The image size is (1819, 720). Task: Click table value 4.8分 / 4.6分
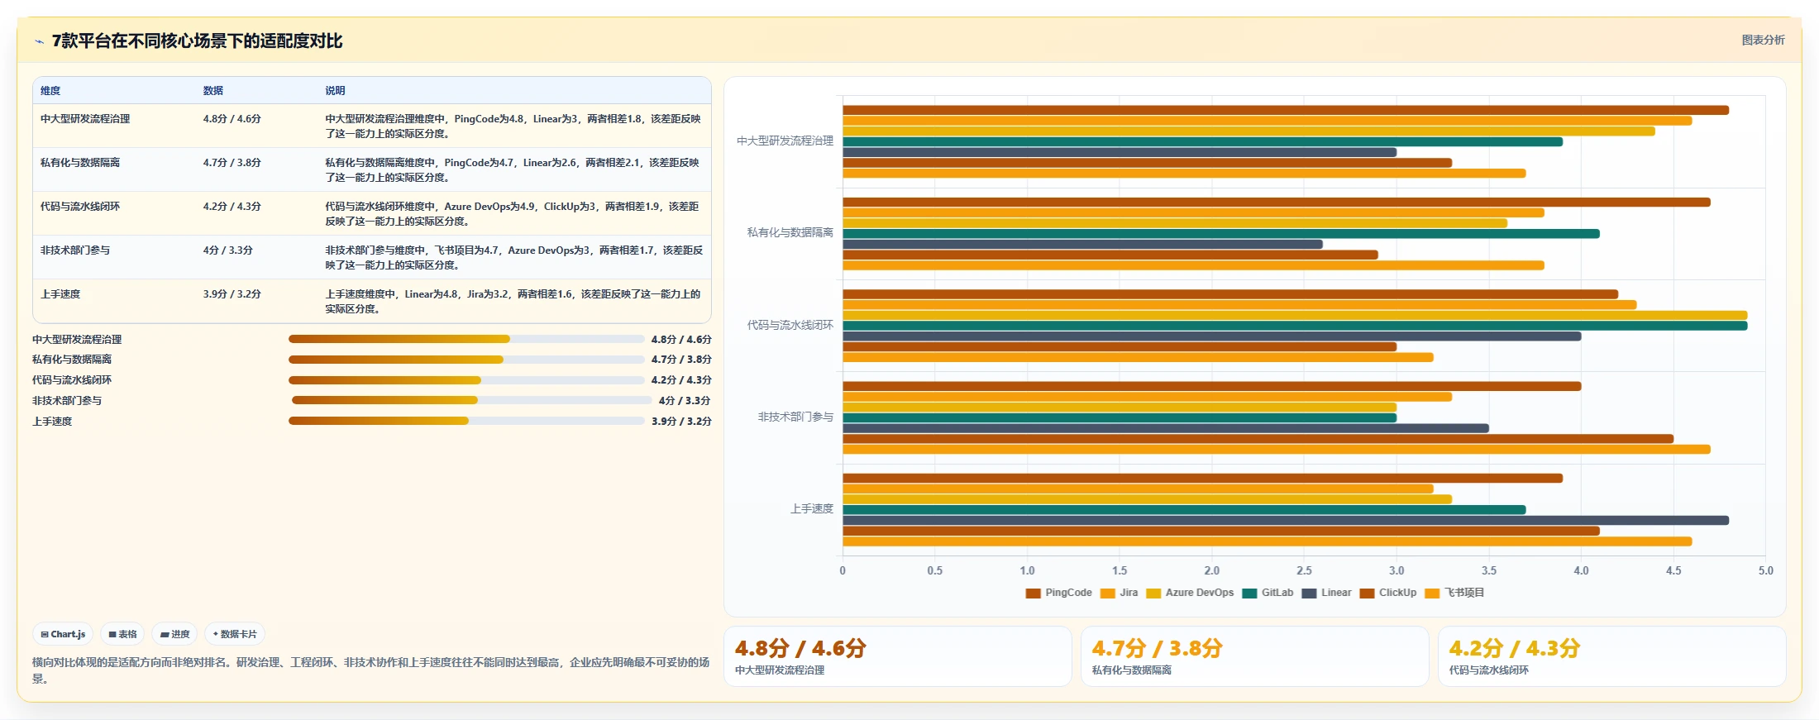[x=232, y=119]
